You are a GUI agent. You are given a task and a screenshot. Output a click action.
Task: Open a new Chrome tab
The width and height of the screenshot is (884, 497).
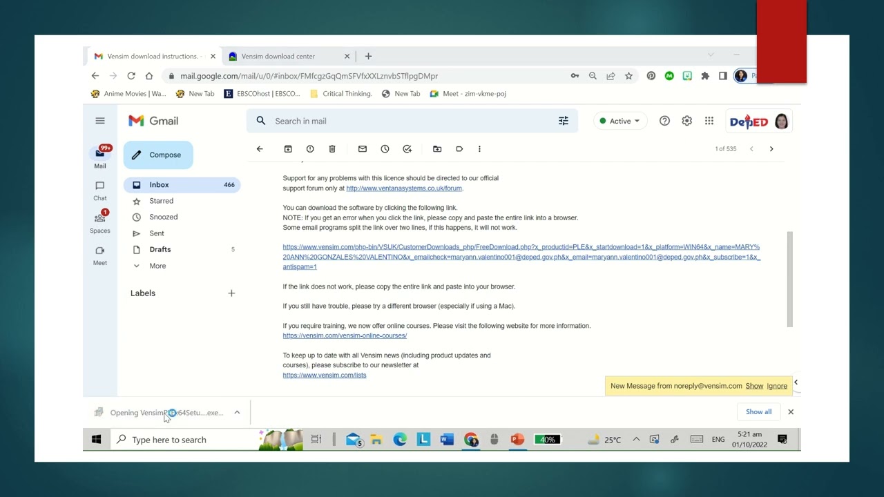click(368, 56)
